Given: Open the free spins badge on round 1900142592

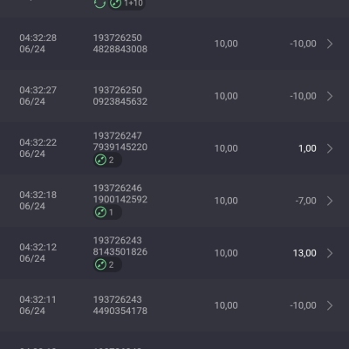Looking at the screenshot, I should coord(107,212).
